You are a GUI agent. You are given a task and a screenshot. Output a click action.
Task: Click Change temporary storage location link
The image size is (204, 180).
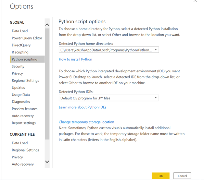tap(86, 122)
